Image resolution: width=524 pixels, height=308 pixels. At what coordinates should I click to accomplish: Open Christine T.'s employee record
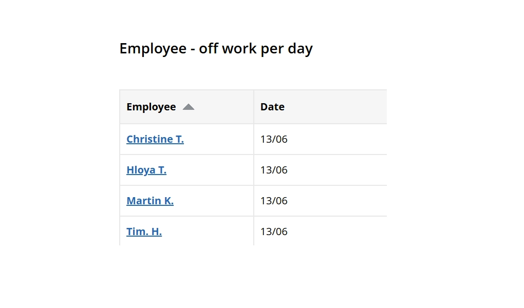pos(155,139)
